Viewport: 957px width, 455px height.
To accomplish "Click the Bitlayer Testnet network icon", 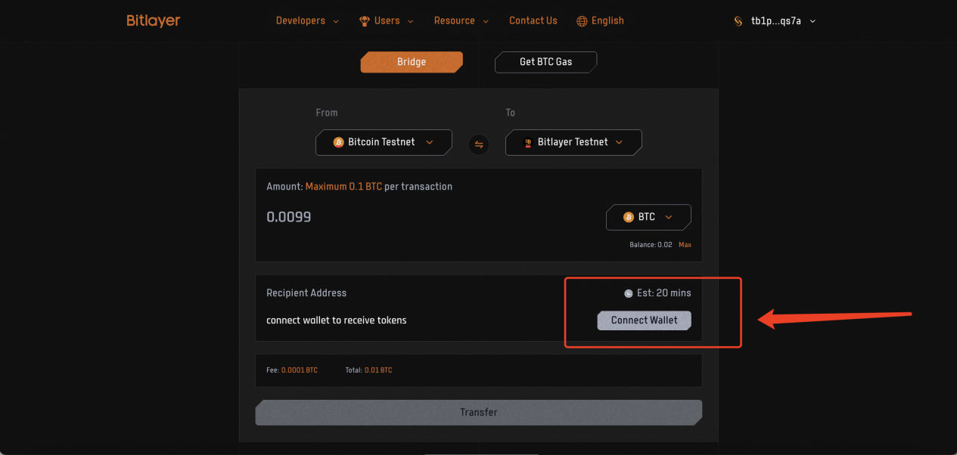I will pyautogui.click(x=528, y=142).
